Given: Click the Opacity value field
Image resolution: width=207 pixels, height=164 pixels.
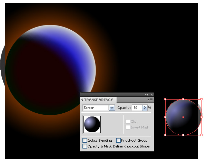Looking at the screenshot, I should pyautogui.click(x=137, y=108).
